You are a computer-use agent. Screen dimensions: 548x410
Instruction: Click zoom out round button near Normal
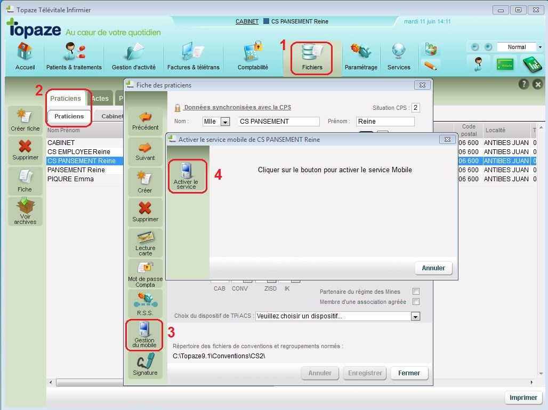474,47
